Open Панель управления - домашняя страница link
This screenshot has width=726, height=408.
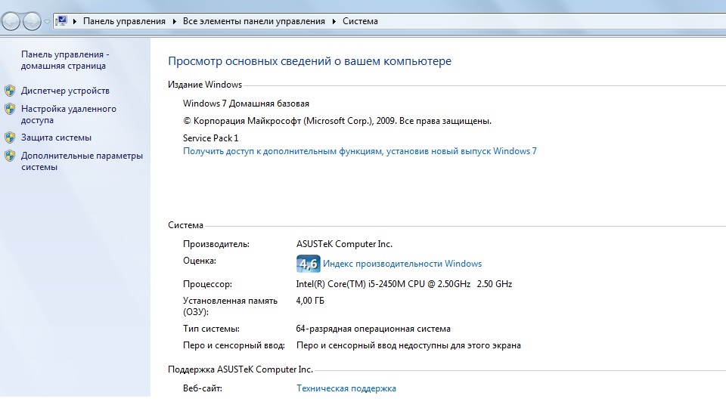65,60
